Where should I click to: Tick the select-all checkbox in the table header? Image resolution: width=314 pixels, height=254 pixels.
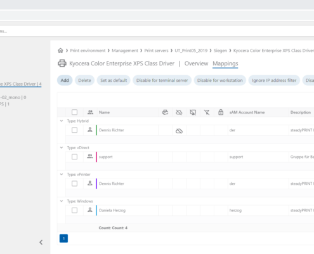coord(74,112)
